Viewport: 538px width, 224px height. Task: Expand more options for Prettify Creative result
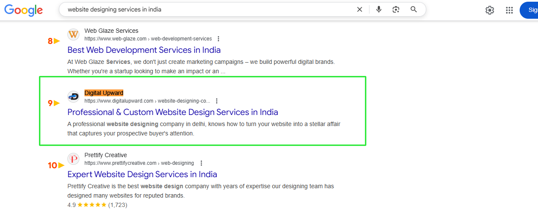coord(201,163)
